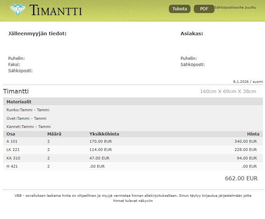Click the Määrä column header
The image size is (265, 219).
(54, 134)
